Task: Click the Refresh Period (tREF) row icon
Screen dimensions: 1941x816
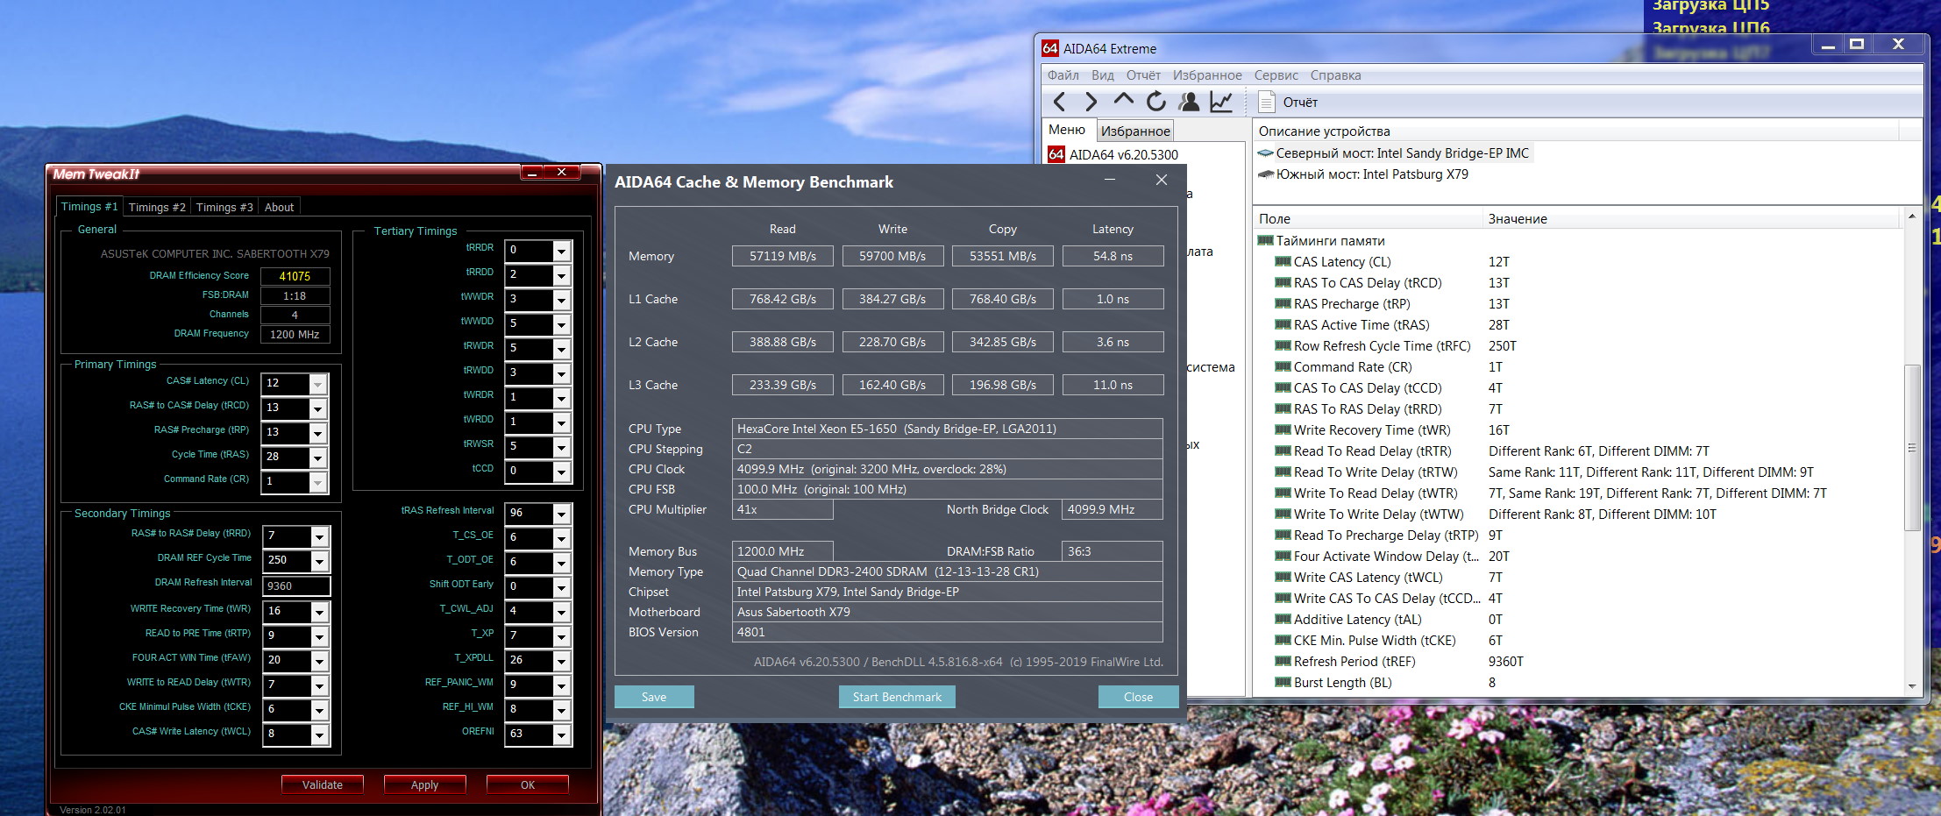Action: pyautogui.click(x=1283, y=662)
